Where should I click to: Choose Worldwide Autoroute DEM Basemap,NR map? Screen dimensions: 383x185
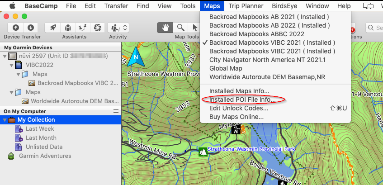(x=275, y=77)
